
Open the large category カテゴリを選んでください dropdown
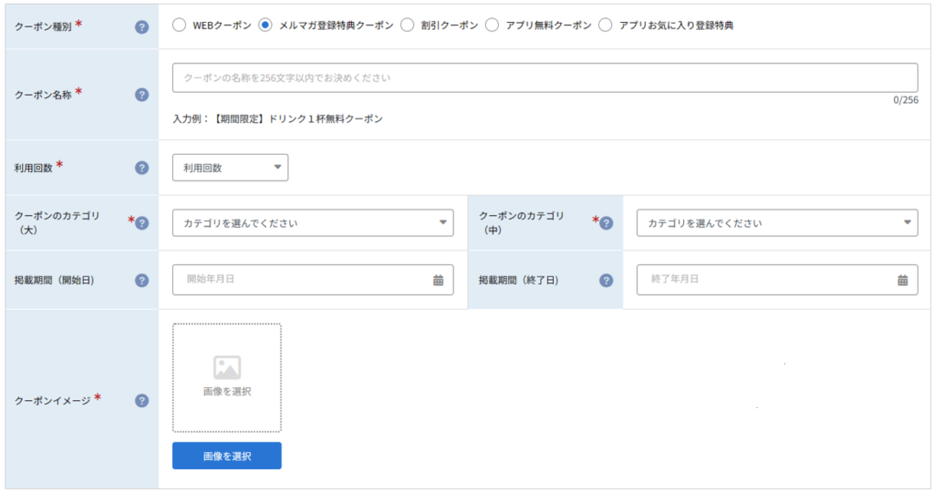point(314,223)
